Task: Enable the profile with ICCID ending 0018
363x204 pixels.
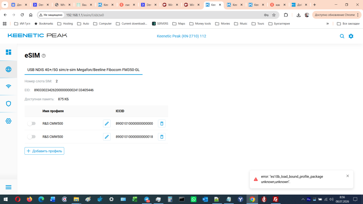Action: point(31,137)
